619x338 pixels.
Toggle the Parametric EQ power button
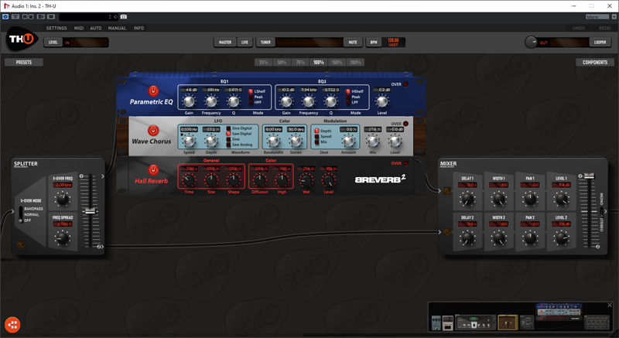tap(153, 91)
